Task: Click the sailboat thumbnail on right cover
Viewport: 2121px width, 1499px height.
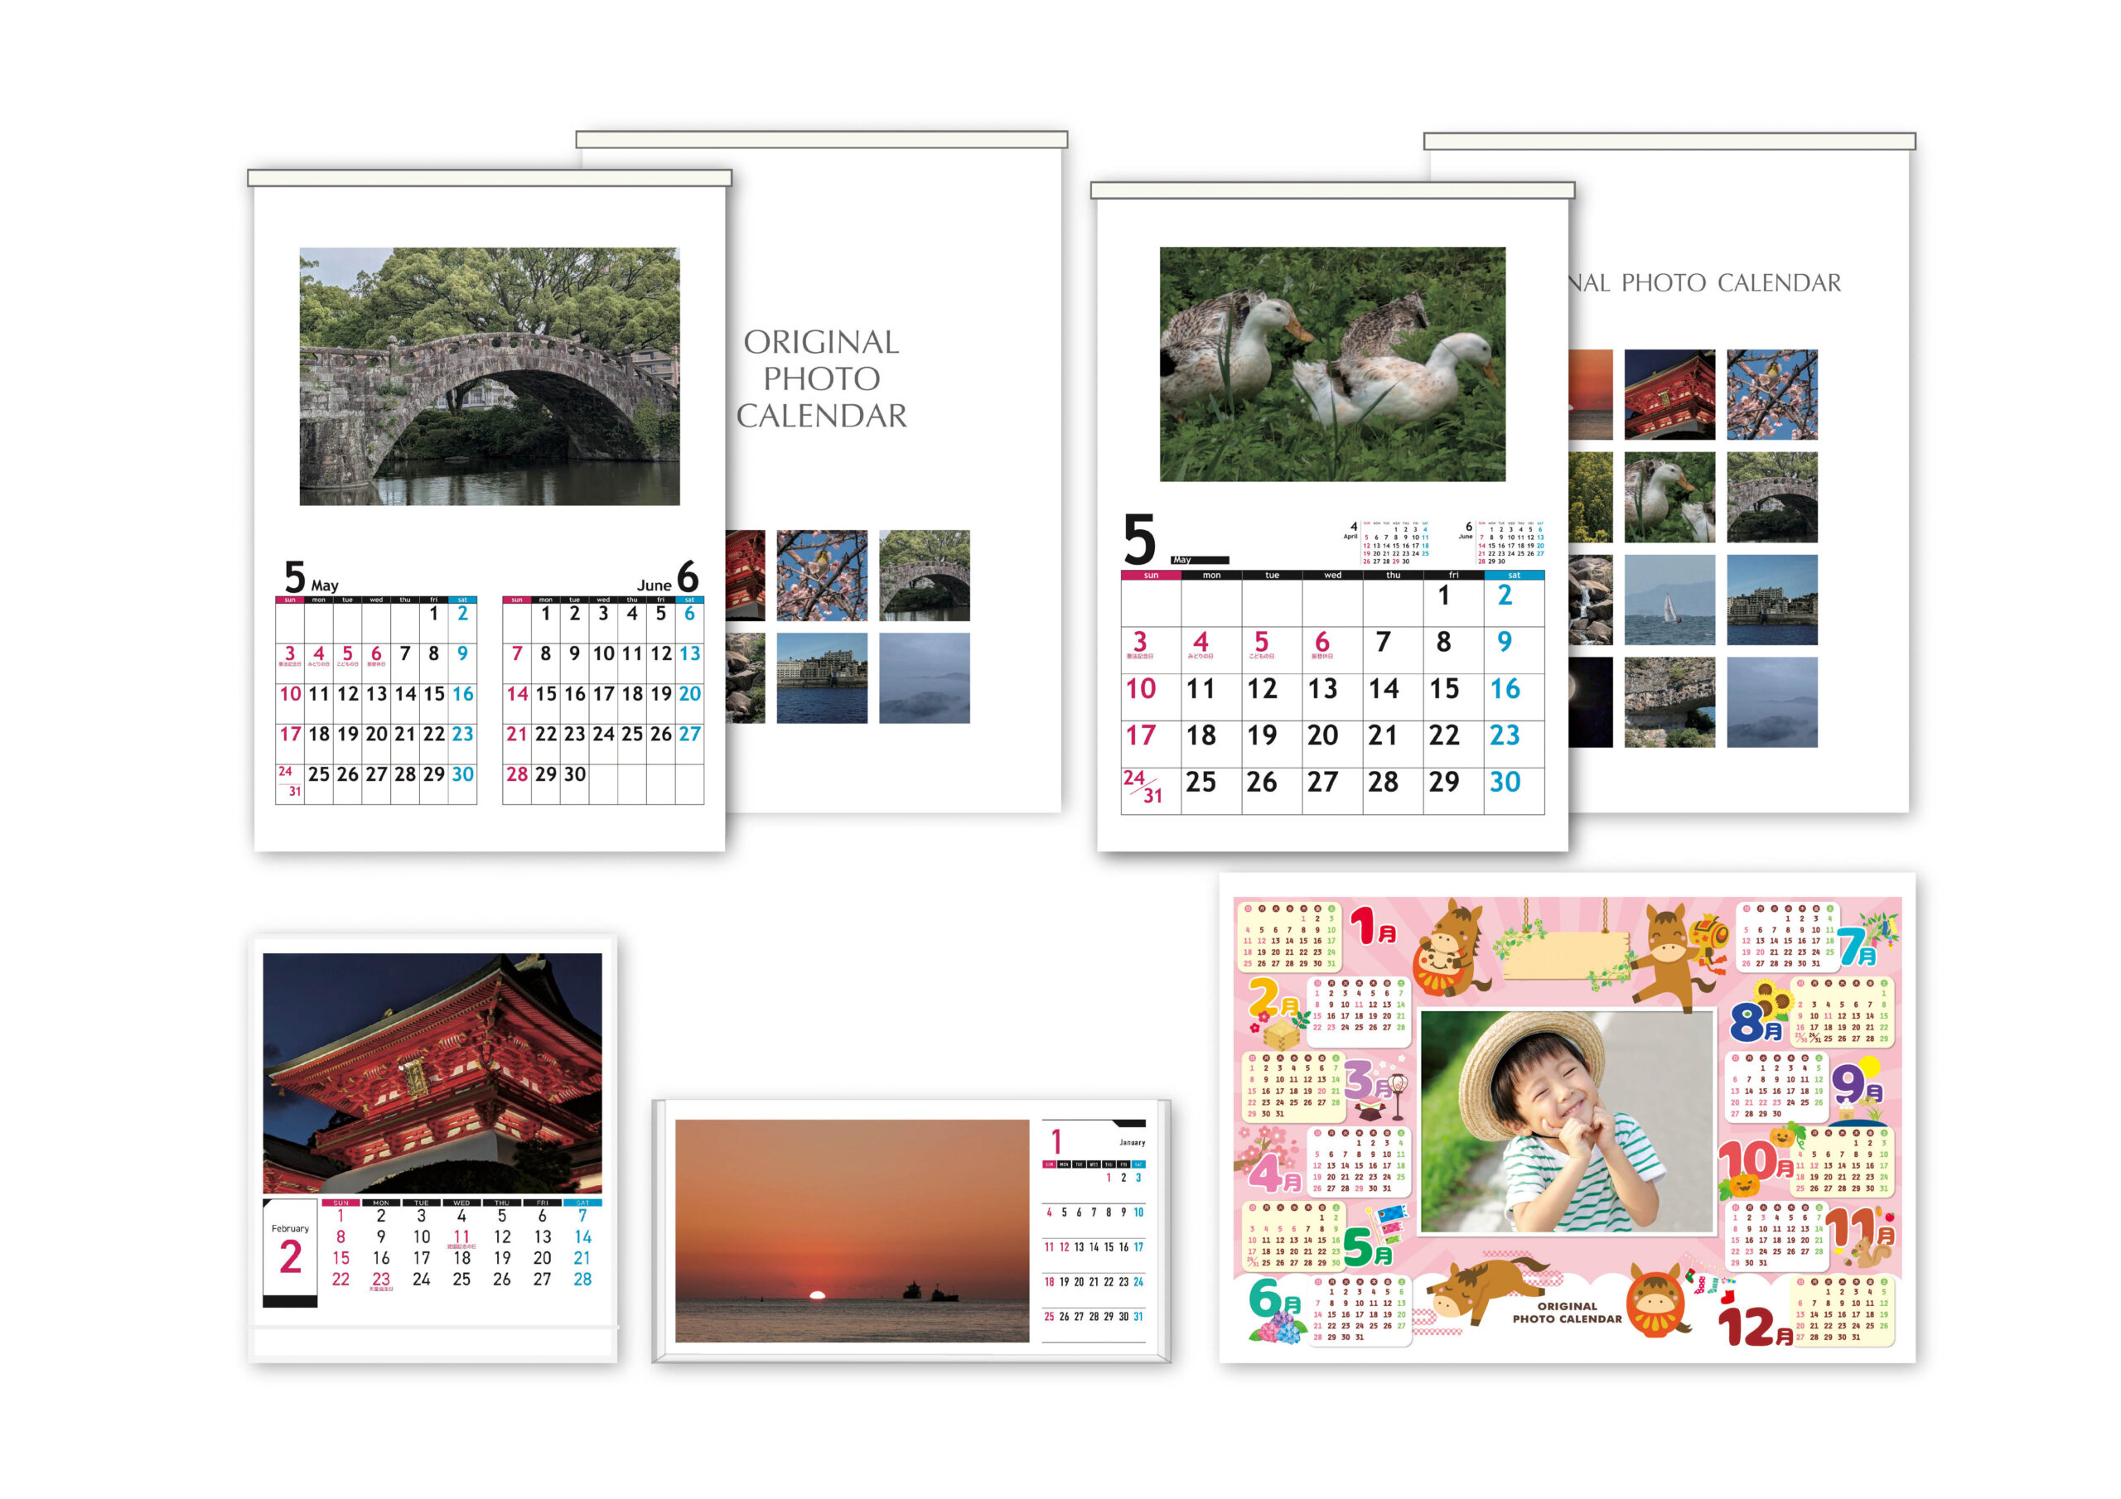Action: click(1669, 600)
